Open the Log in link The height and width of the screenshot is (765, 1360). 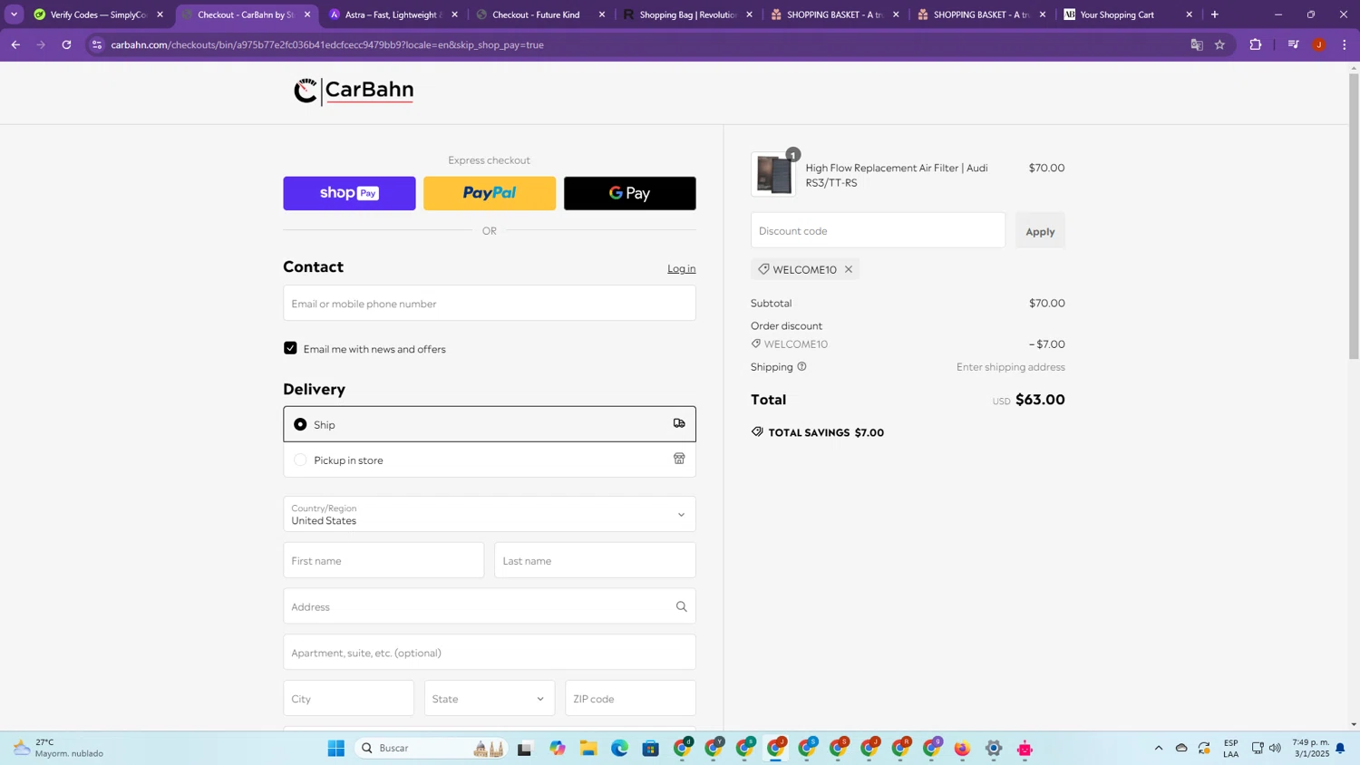click(x=682, y=268)
